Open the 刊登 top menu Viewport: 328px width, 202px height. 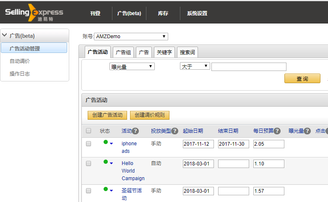click(95, 13)
